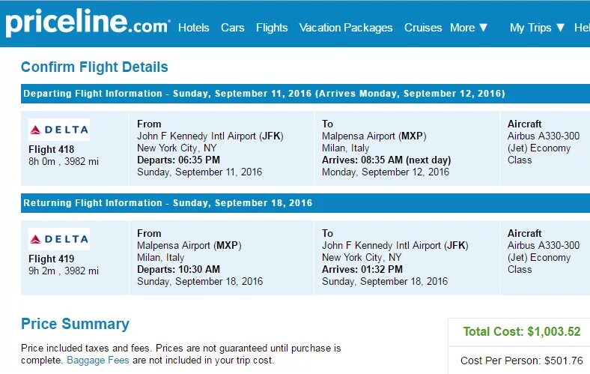Click the priceline.com logo
The width and height of the screenshot is (590, 374).
coord(88,24)
